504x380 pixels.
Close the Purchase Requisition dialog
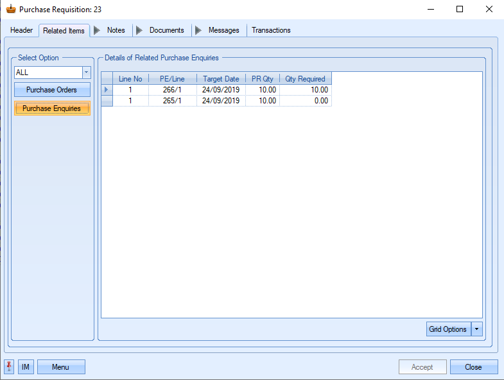473,367
